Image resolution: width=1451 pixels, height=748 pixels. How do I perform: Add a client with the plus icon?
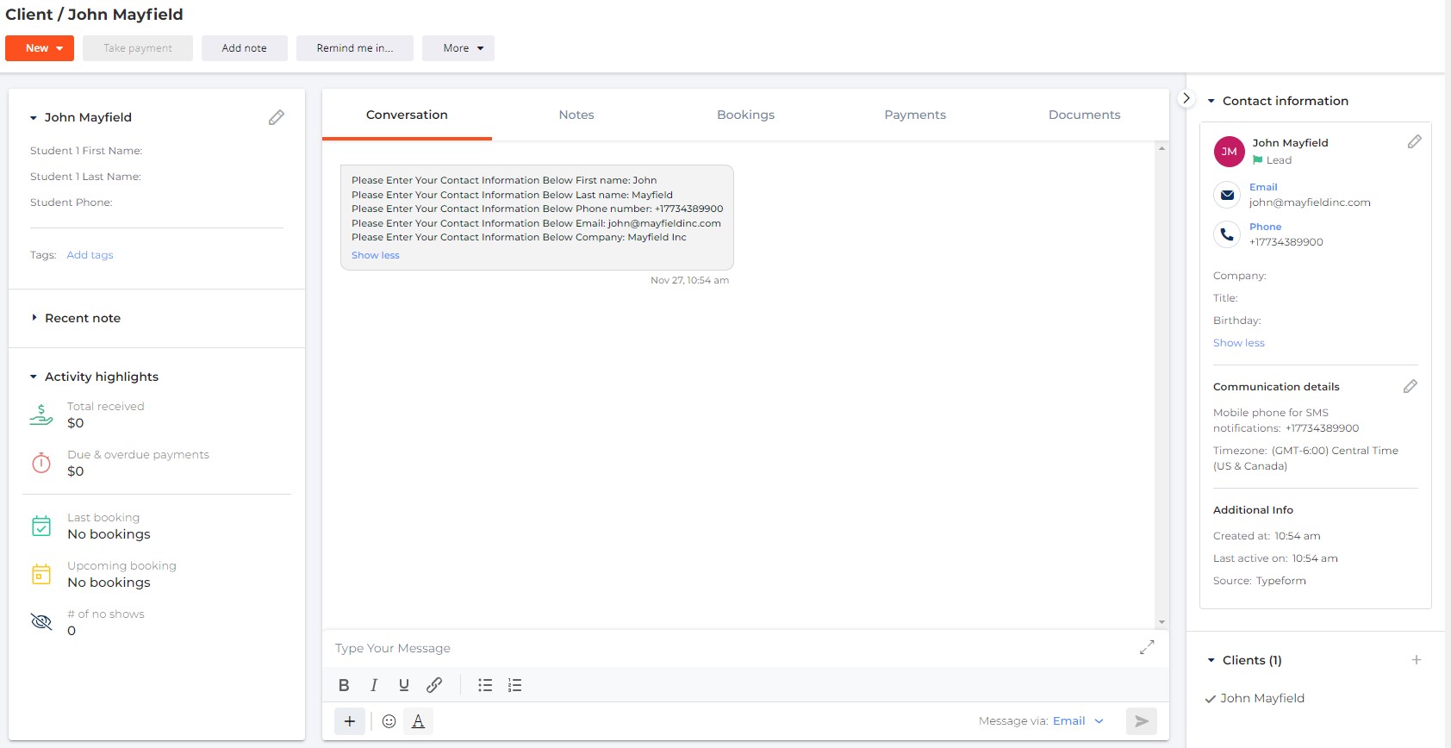(x=1416, y=660)
